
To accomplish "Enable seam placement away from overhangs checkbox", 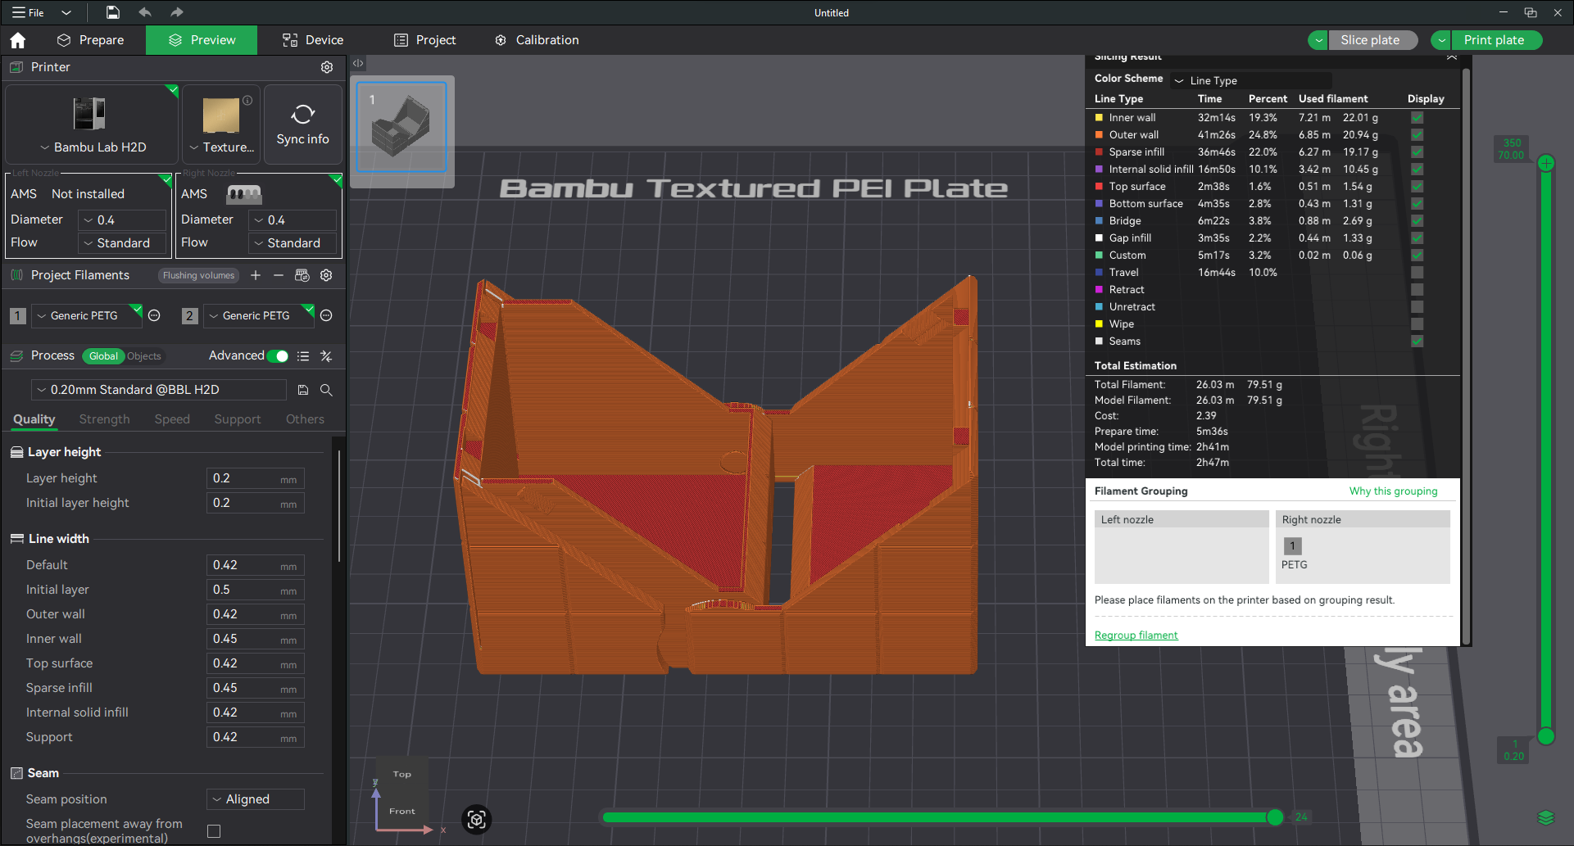I will coord(214,831).
